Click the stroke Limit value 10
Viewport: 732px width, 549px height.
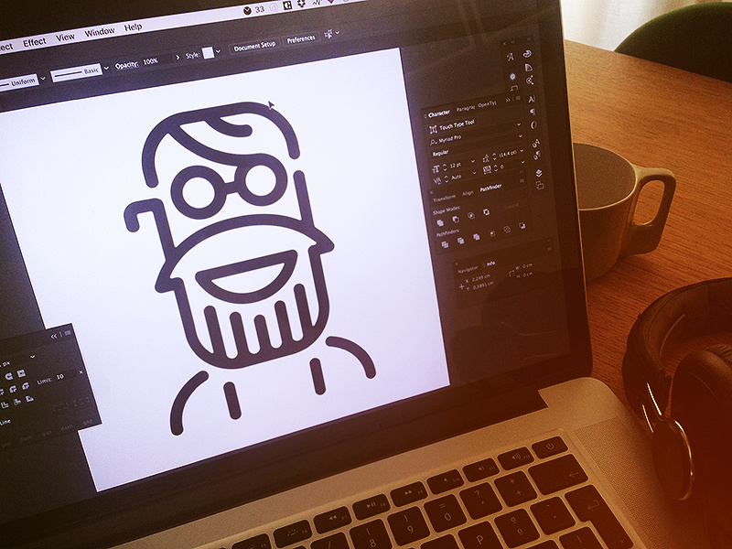point(59,377)
